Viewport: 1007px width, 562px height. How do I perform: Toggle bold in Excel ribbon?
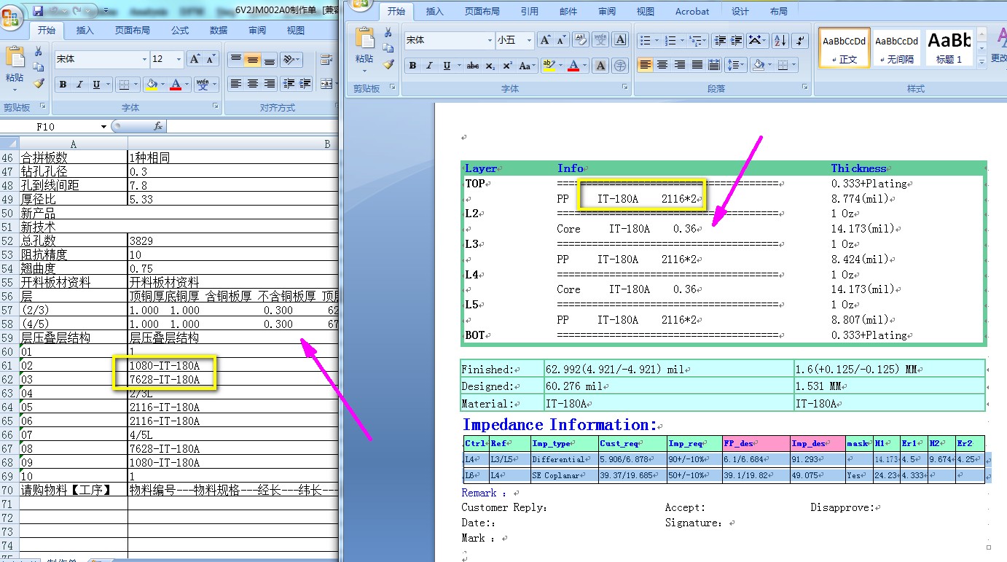tap(63, 85)
